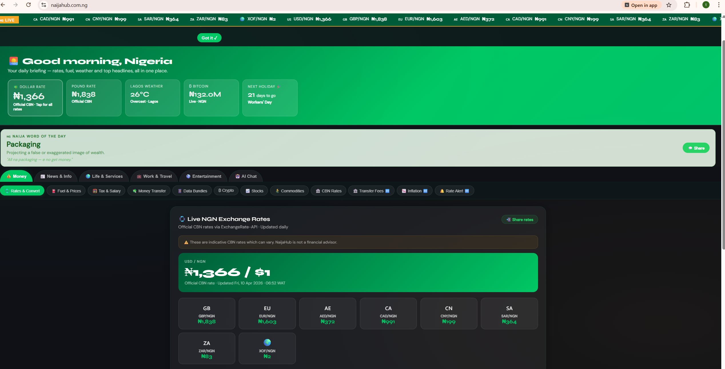Share the Naija word of the day

696,148
